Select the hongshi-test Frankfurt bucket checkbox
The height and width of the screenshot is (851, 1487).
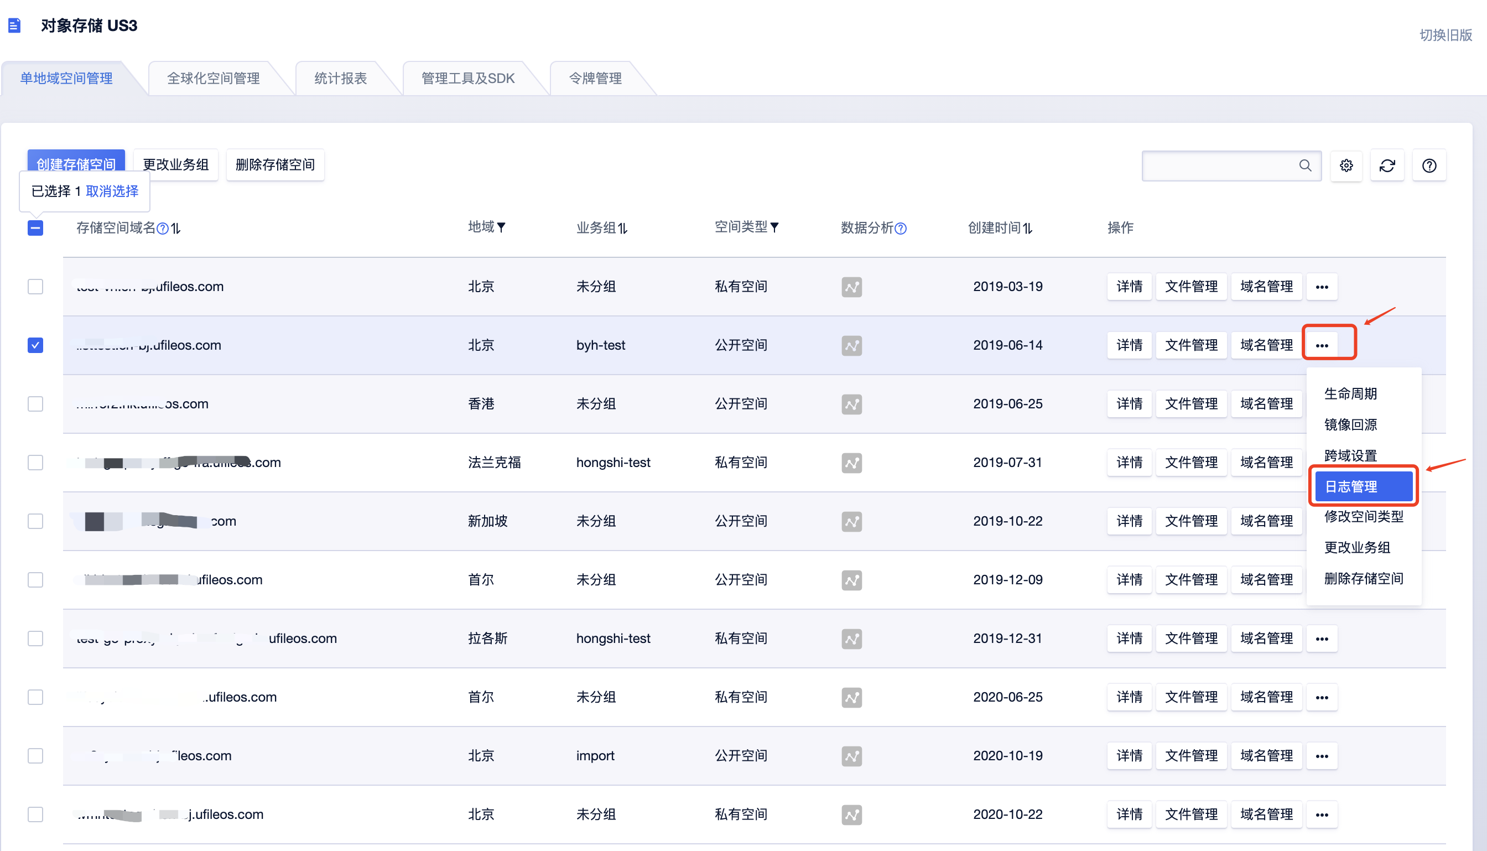35,463
